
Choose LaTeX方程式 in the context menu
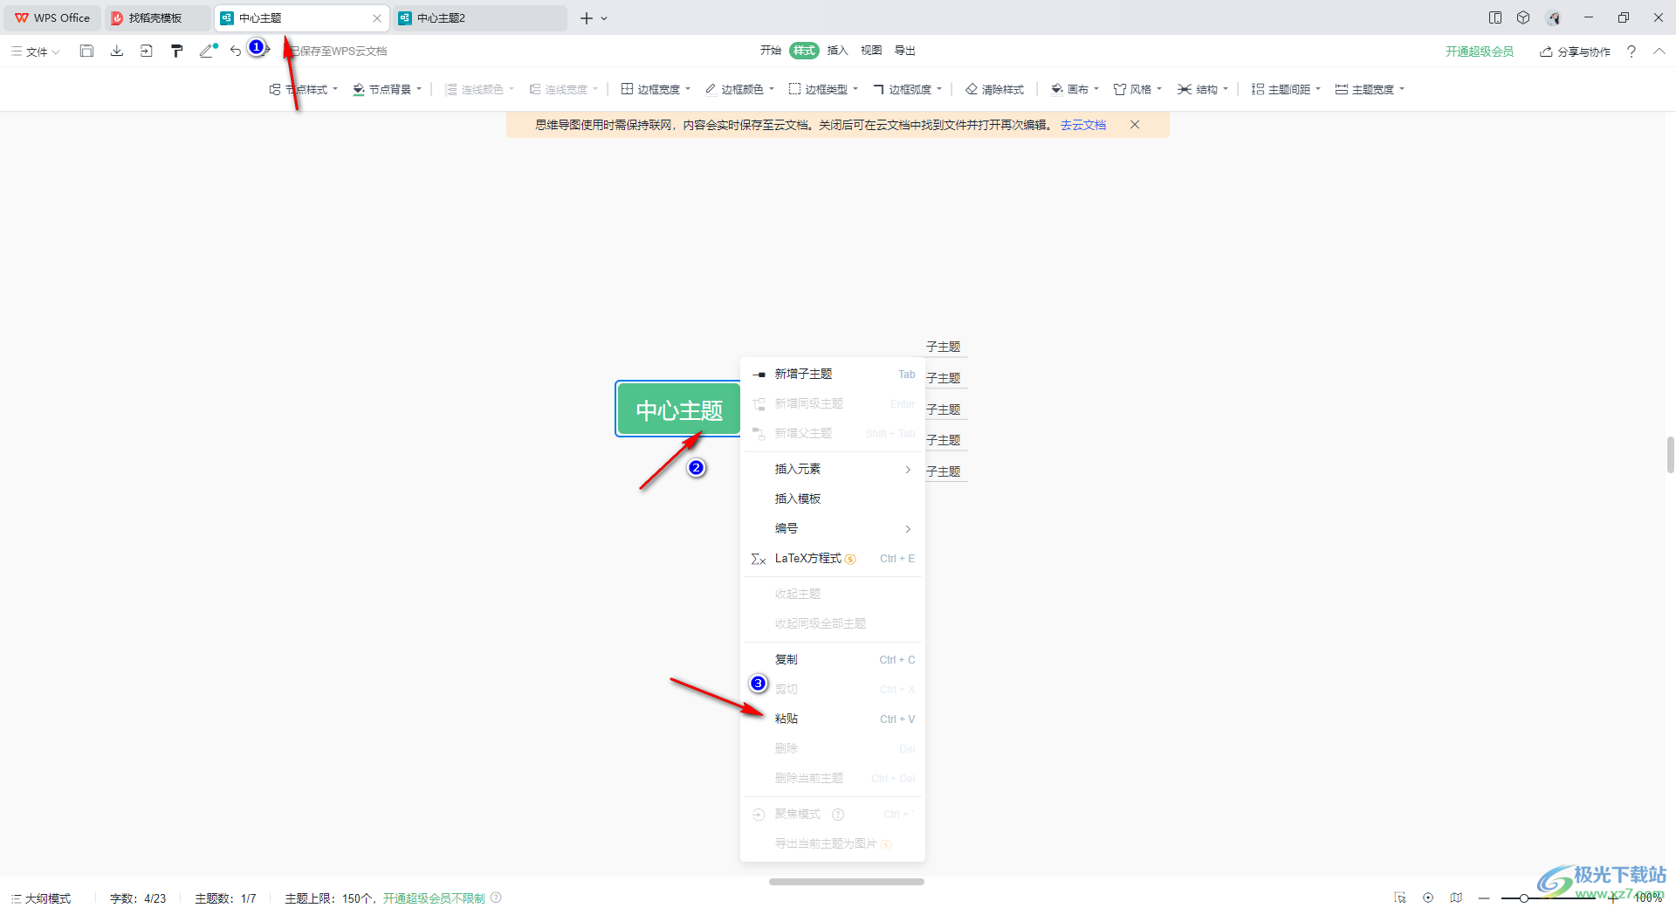[833, 558]
